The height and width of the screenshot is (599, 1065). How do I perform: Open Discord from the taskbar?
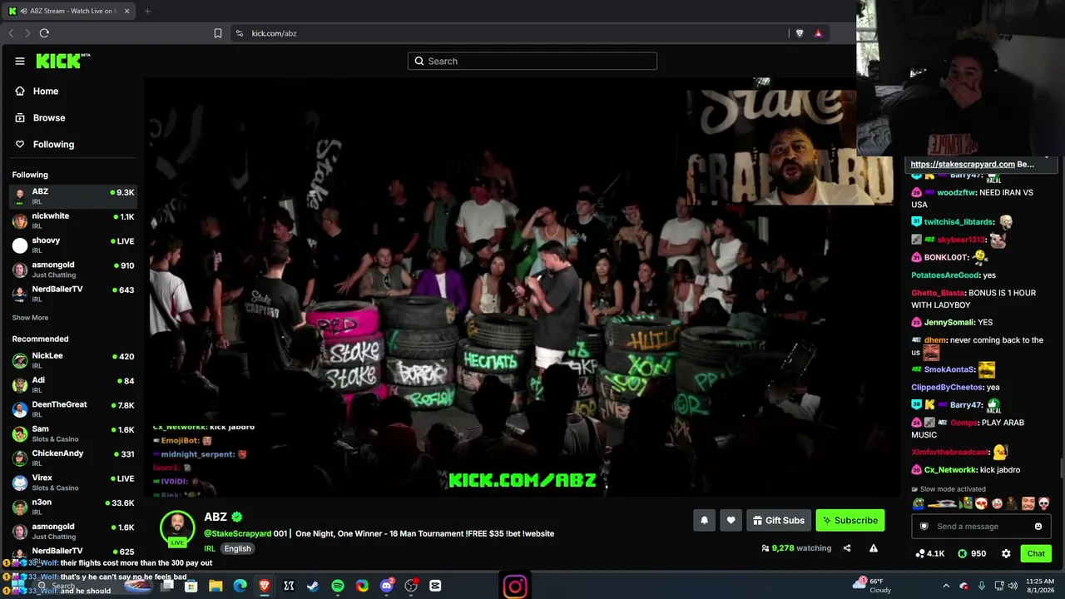click(386, 586)
